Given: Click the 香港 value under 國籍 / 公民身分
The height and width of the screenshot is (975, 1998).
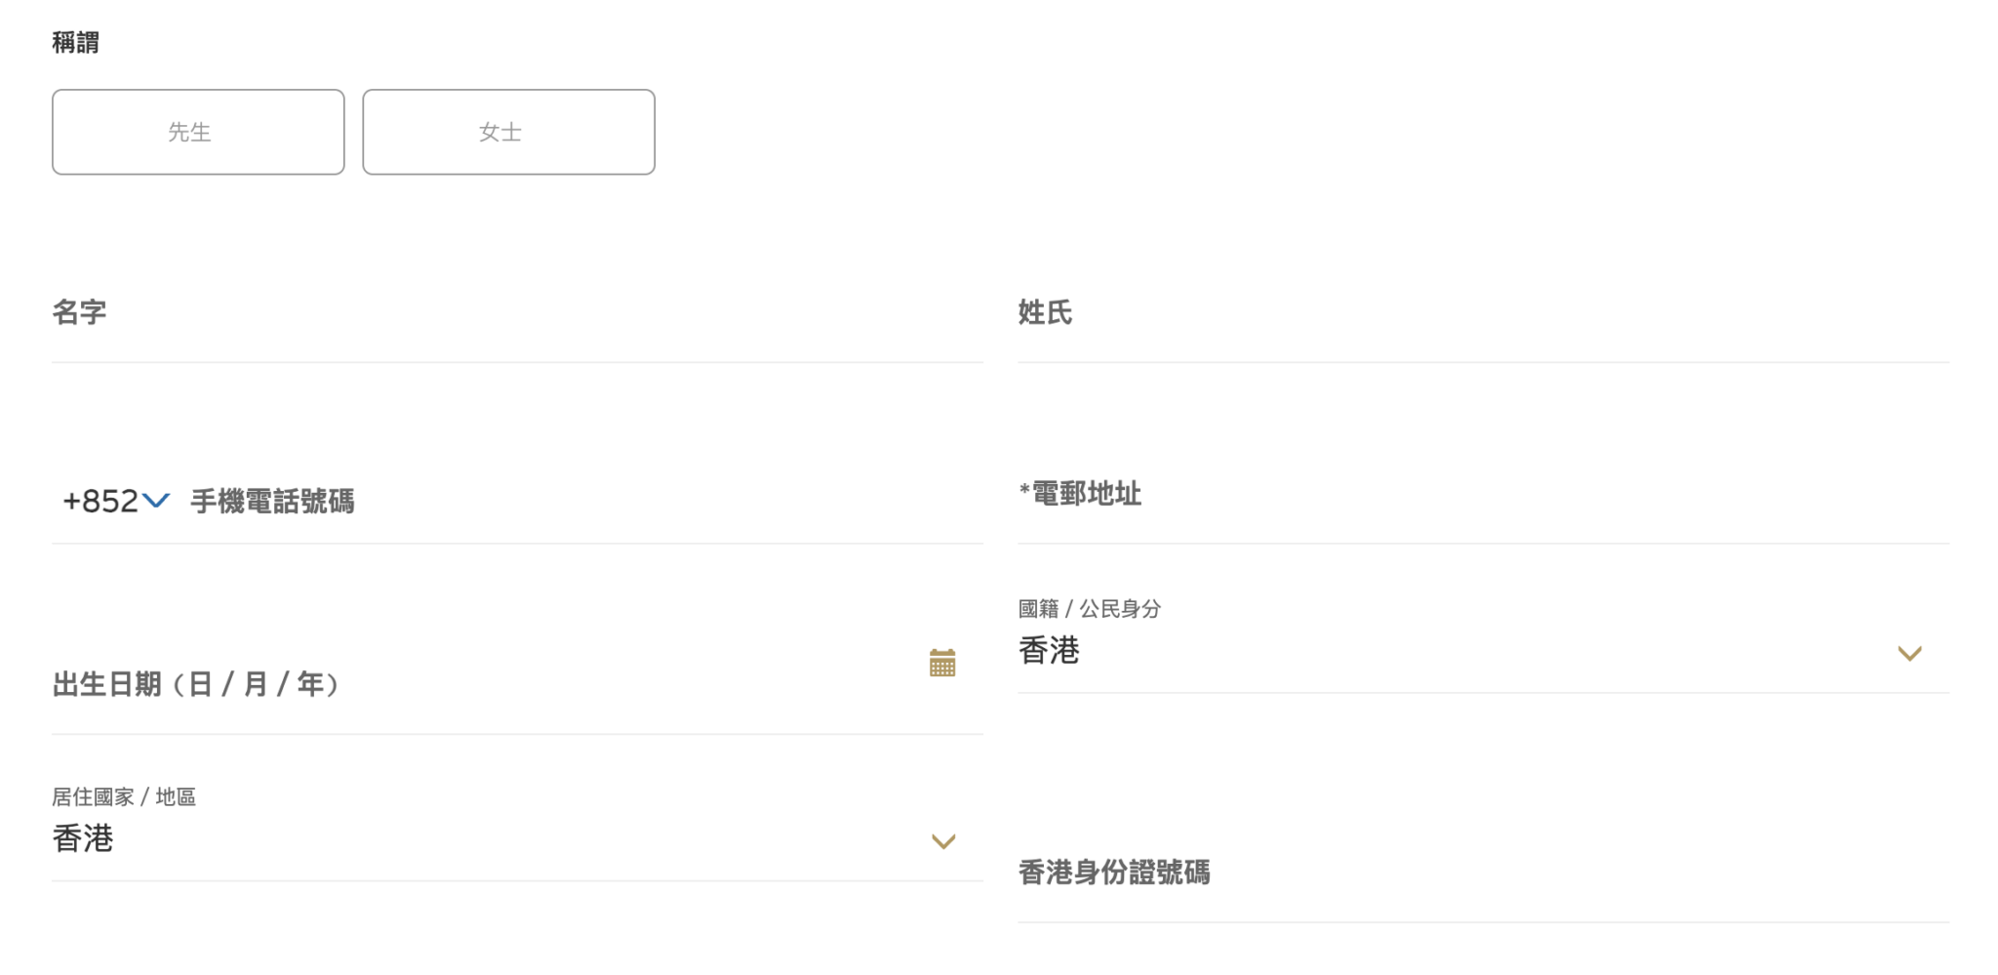Looking at the screenshot, I should tap(1049, 651).
